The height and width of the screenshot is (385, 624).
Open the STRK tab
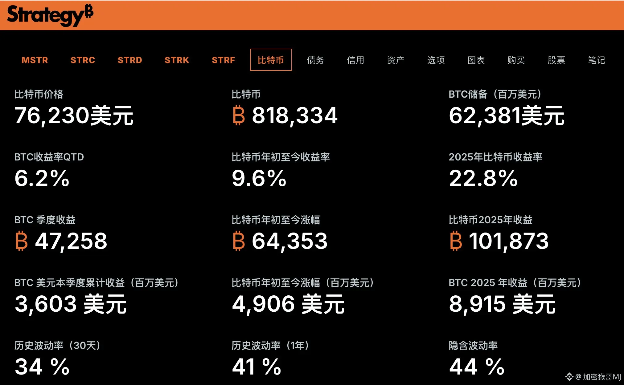coord(177,60)
